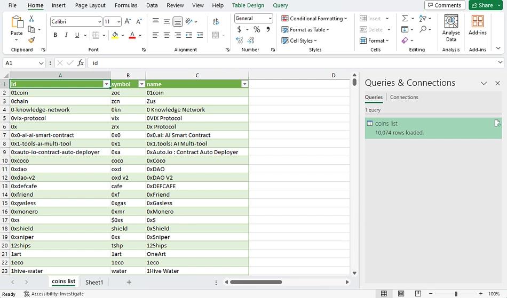
Task: Add a new sheet with plus button
Action: [129, 282]
